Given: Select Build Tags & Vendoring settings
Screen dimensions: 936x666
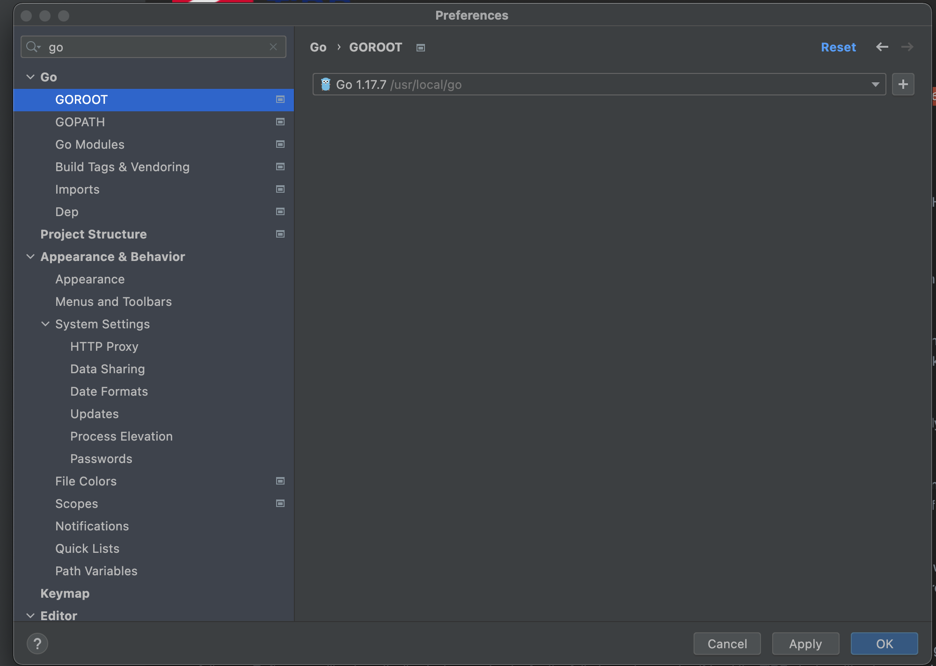Looking at the screenshot, I should 122,167.
